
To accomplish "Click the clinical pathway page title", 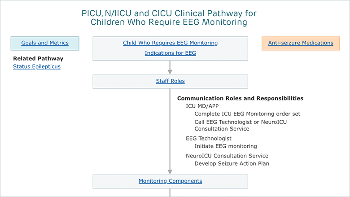I will point(169,18).
